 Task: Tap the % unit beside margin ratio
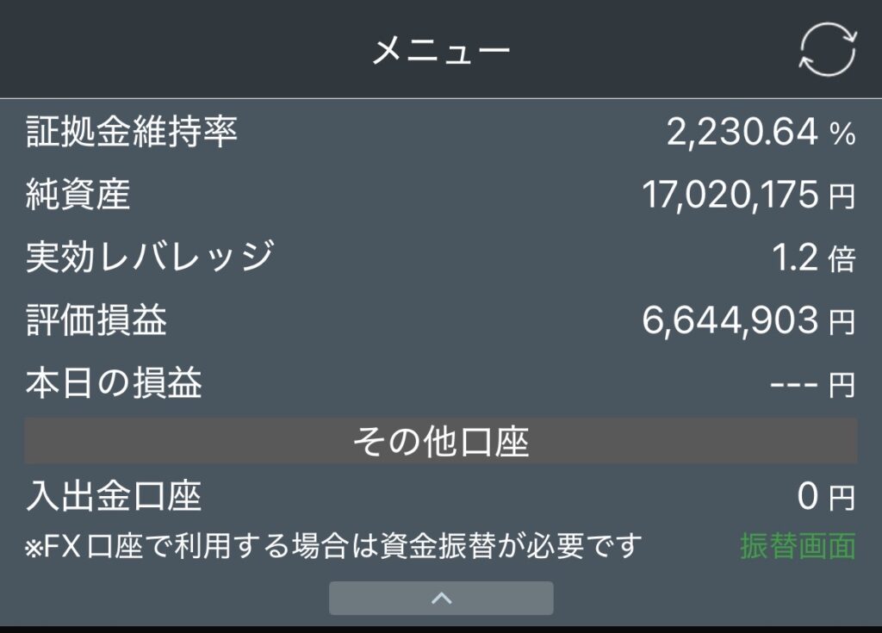(x=842, y=133)
